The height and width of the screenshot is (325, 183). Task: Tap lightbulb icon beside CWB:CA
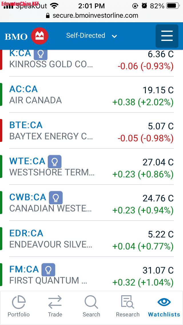(56, 198)
